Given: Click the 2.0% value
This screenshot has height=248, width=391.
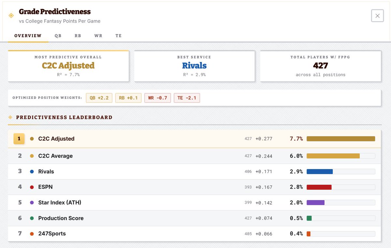Looking at the screenshot, I should click(x=296, y=203).
